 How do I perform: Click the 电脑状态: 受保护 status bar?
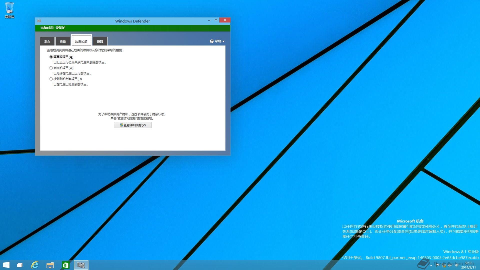click(x=132, y=28)
